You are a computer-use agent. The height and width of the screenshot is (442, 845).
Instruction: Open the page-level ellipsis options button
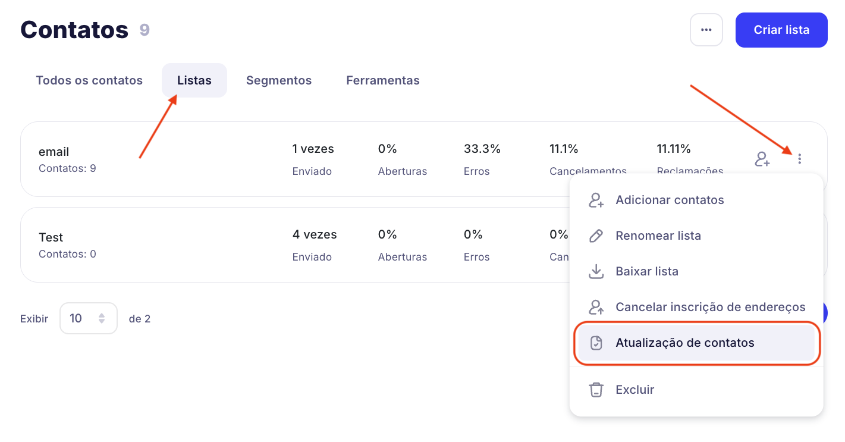pyautogui.click(x=706, y=30)
